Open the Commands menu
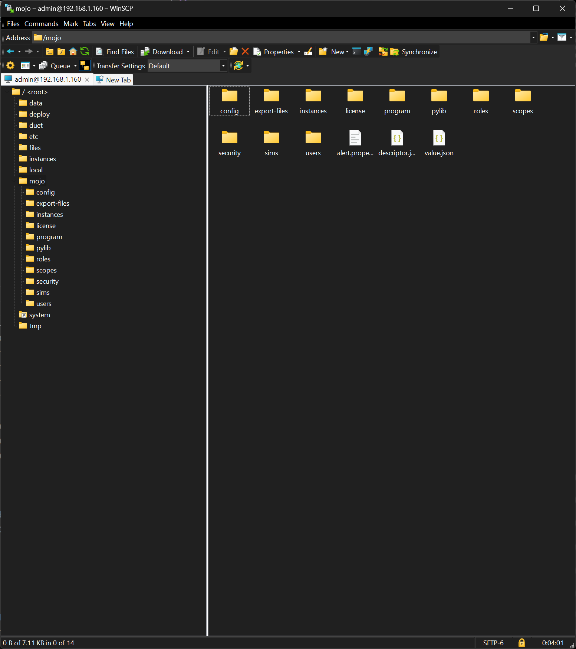The image size is (576, 649). click(x=42, y=24)
